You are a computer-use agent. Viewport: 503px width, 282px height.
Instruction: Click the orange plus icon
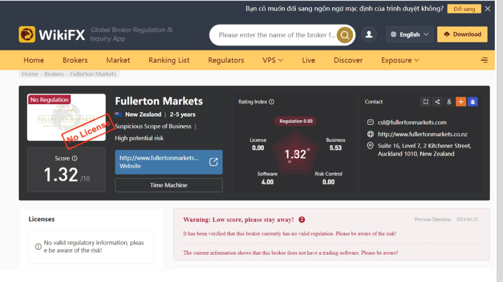point(461,102)
